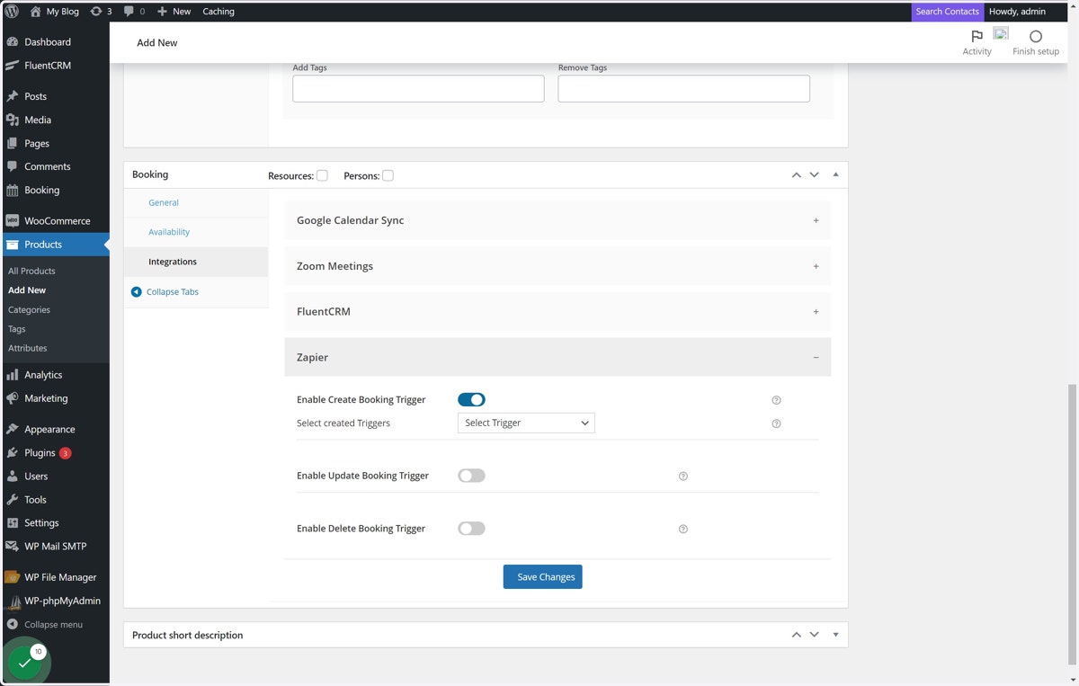Move Booking panel up with arrow
Screen dimensions: 1079x686
point(796,174)
